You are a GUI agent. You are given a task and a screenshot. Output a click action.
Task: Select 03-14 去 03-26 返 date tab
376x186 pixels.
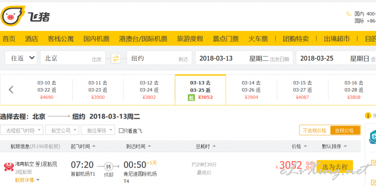(x=251, y=90)
